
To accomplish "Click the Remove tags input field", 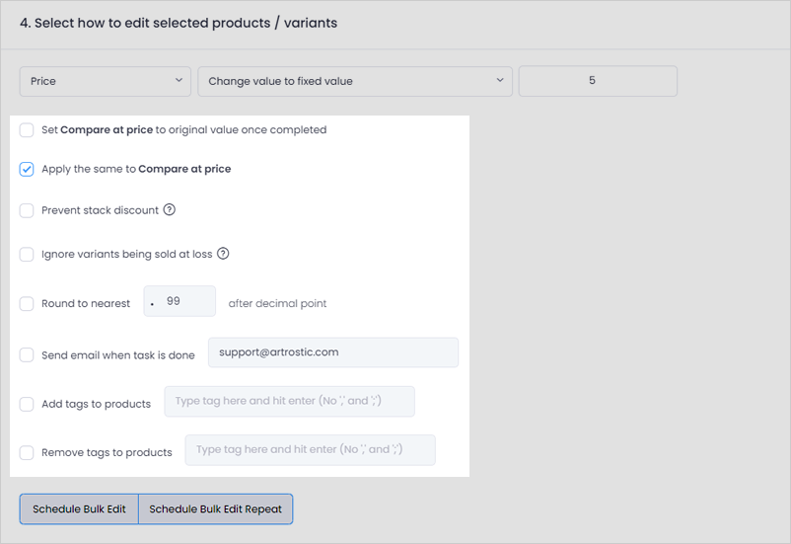I will point(311,450).
